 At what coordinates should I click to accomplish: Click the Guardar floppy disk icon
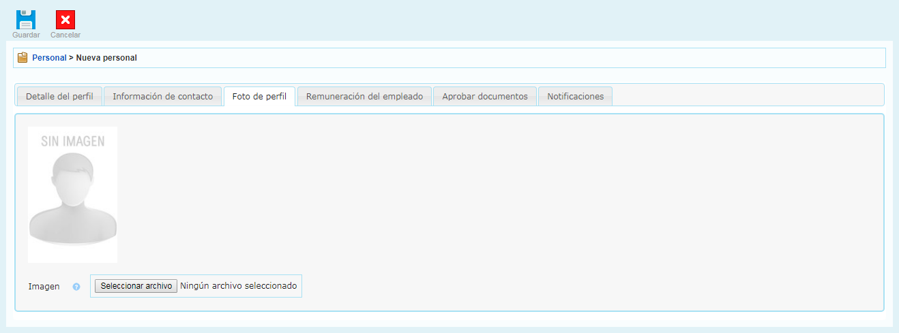click(x=26, y=19)
